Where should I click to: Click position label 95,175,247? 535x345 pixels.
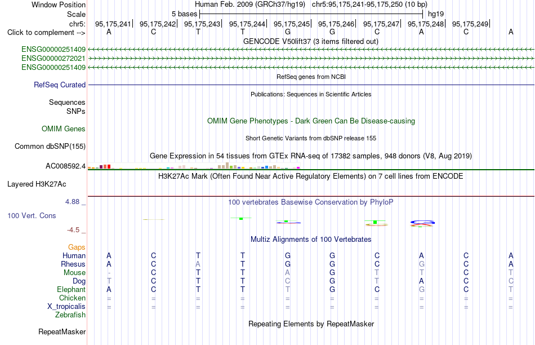pos(381,24)
